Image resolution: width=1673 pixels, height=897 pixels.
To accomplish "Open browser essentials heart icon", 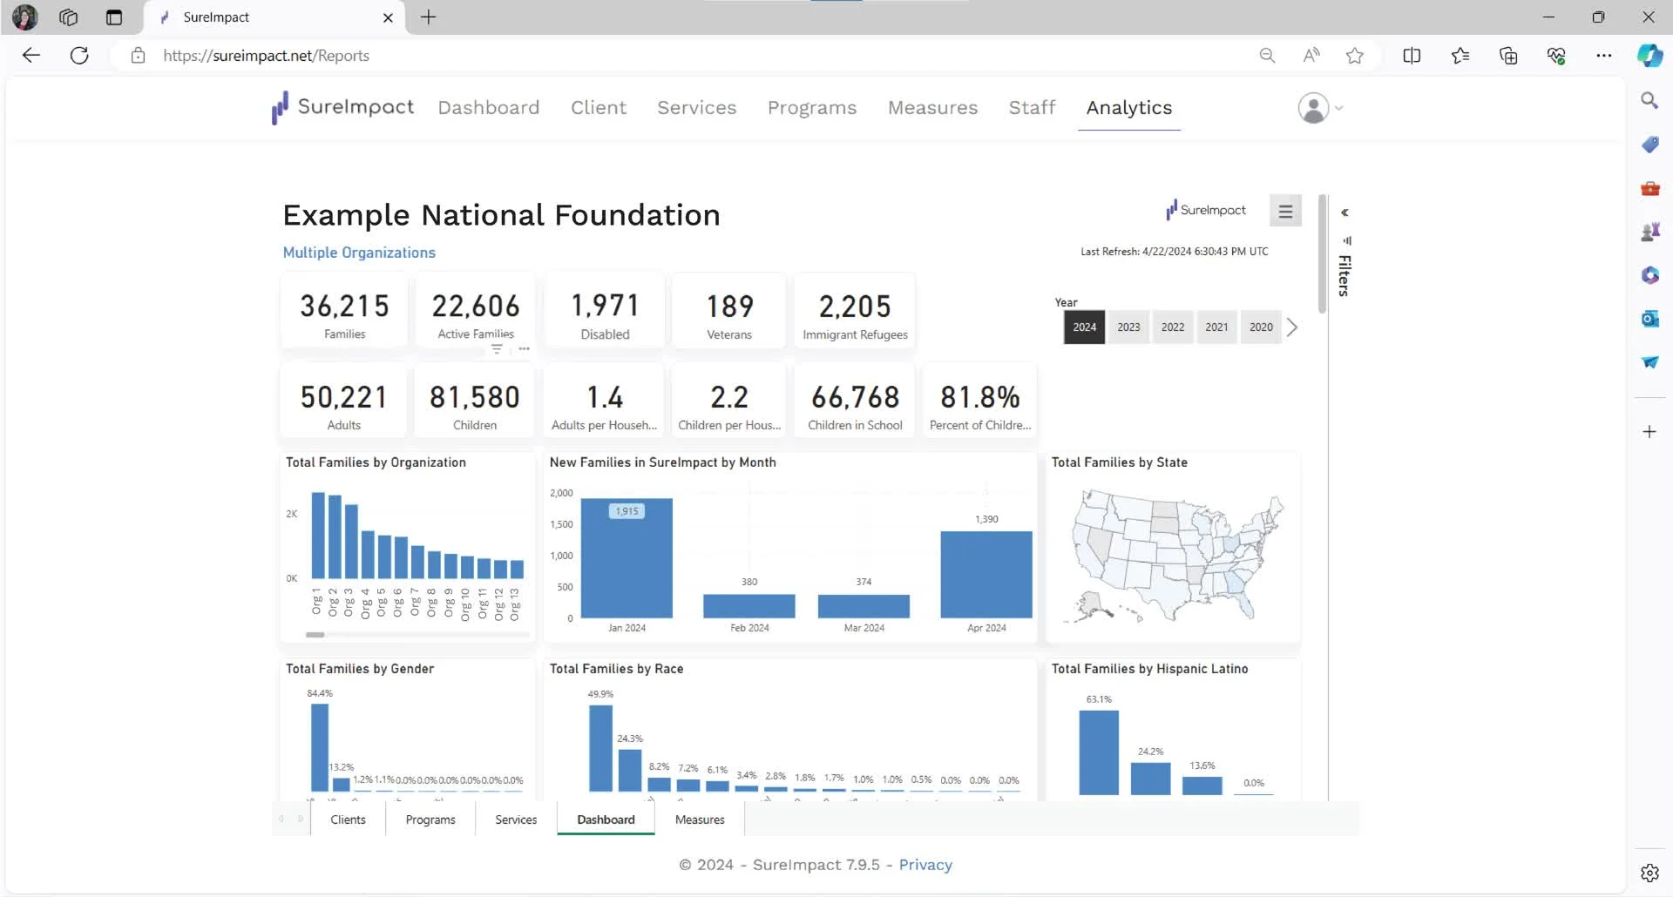I will tap(1556, 56).
